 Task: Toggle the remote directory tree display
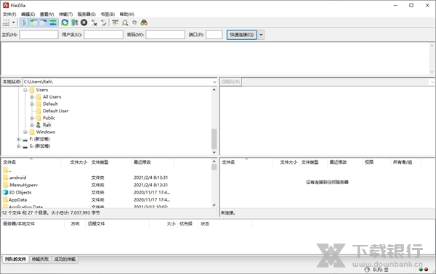(43, 22)
